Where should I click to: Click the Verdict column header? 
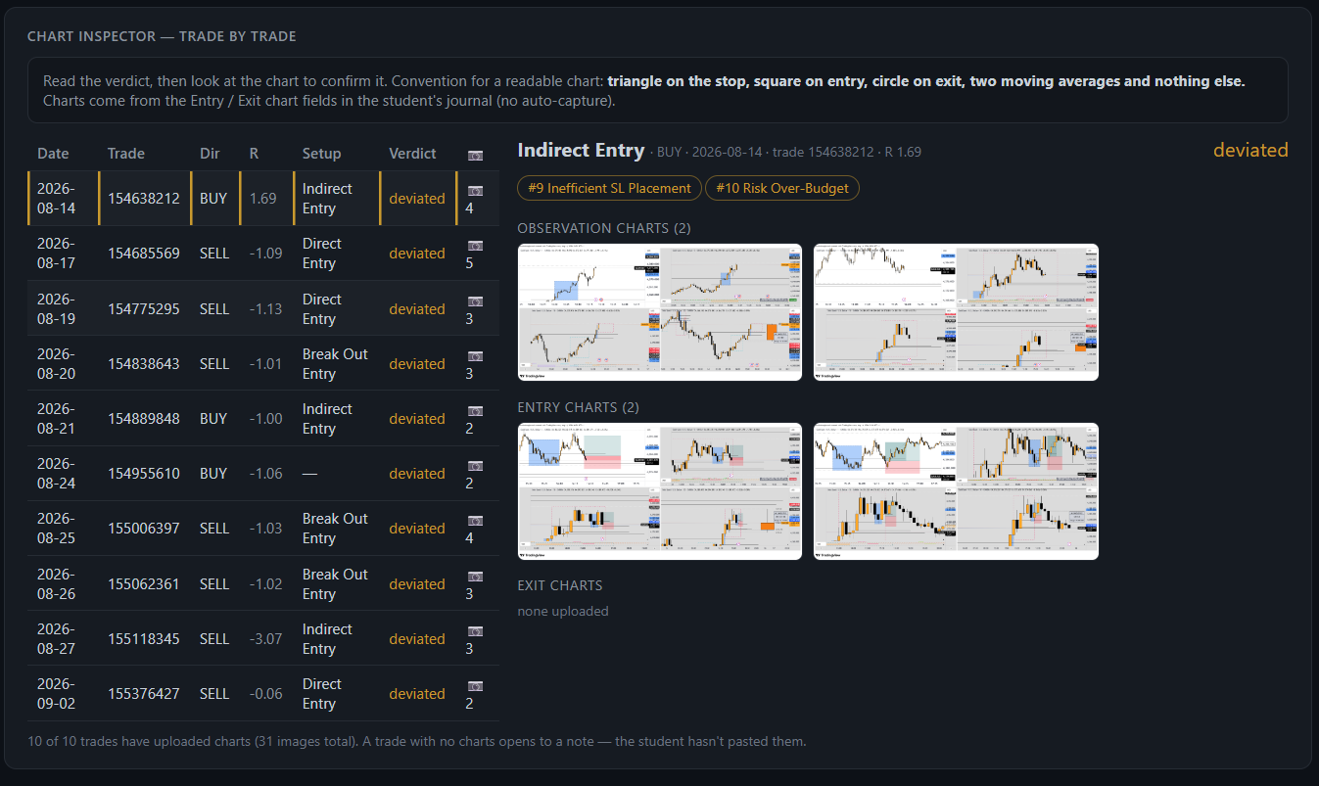pyautogui.click(x=412, y=154)
